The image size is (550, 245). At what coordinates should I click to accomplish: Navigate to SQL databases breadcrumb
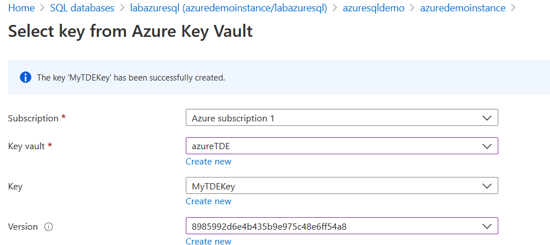coord(81,8)
